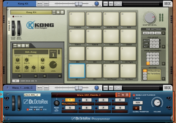The image size is (176, 123).
Task: Open Kong Kit channel automation curve icon
Action: (118, 4)
